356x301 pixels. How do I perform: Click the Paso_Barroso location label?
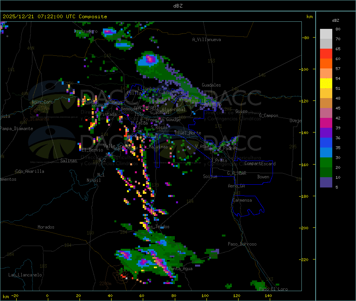point(242,244)
